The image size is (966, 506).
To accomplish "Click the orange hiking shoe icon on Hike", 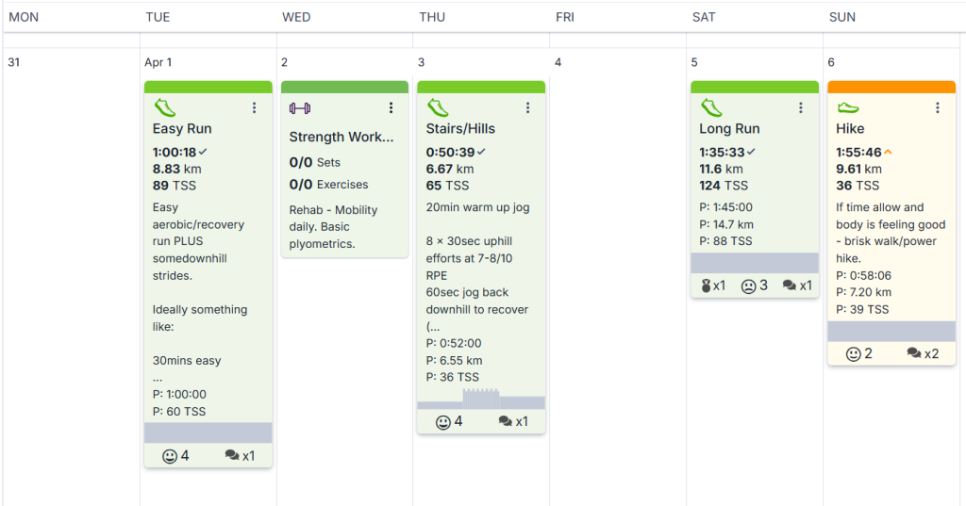I will pyautogui.click(x=848, y=108).
